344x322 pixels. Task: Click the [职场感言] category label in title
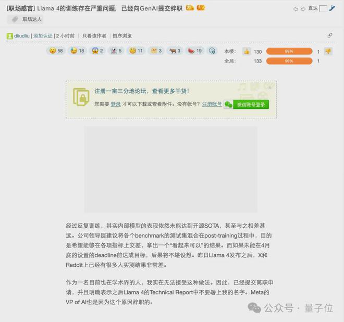[21, 8]
